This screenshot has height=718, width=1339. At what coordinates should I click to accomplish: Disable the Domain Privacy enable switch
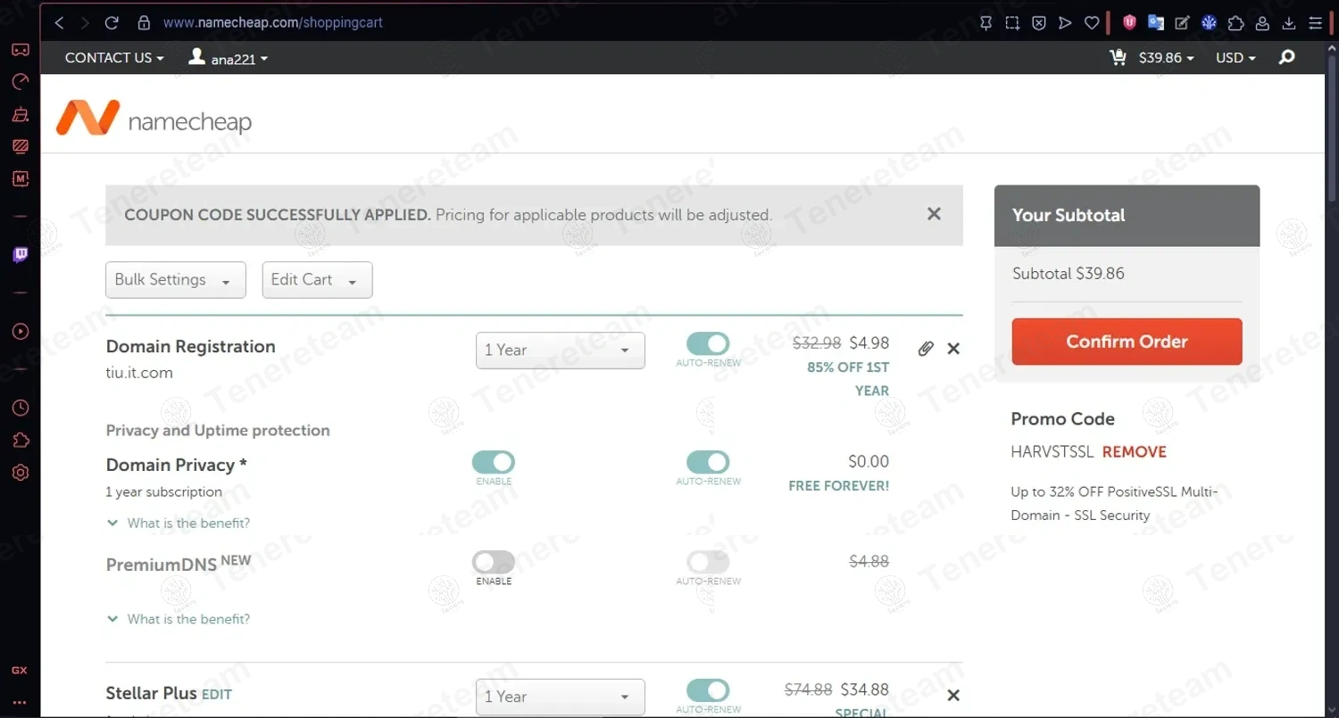494,462
